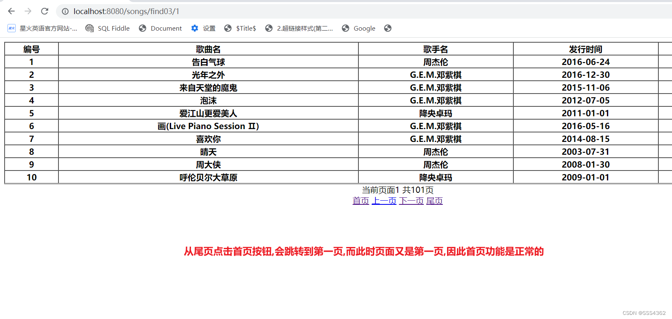Select the song name 周大侠
The width and height of the screenshot is (672, 319).
pyautogui.click(x=208, y=165)
